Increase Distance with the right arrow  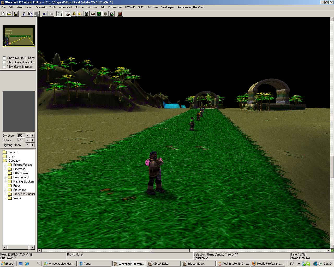(33, 136)
